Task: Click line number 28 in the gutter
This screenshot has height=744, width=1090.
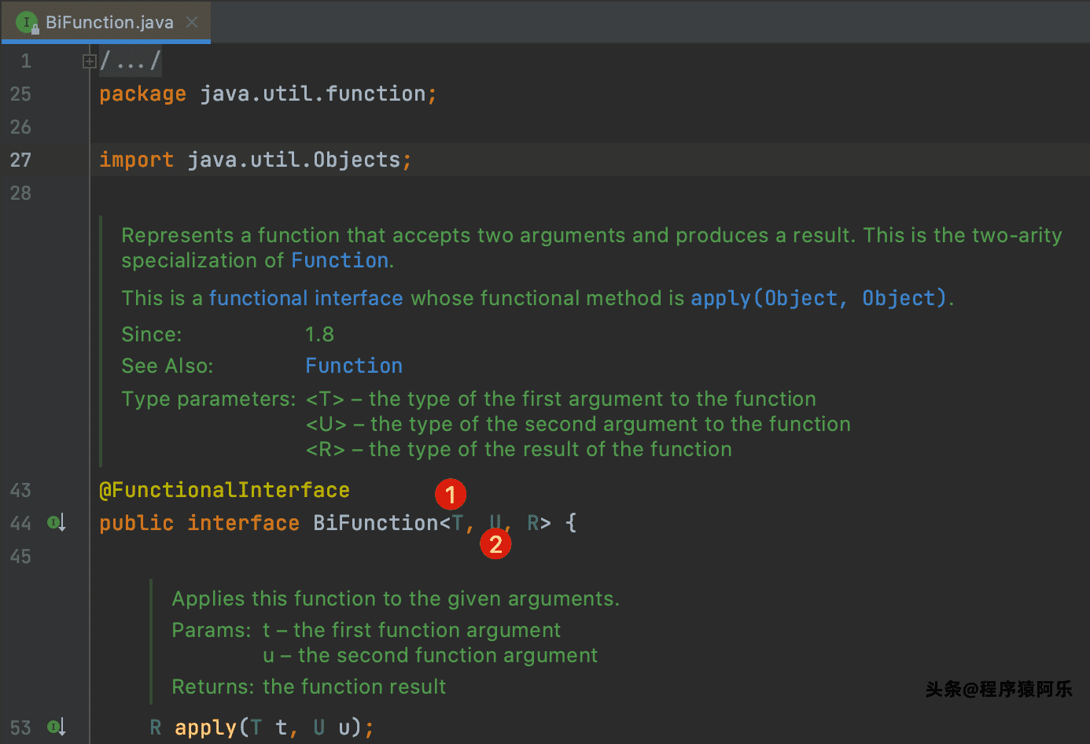Action: 20,193
